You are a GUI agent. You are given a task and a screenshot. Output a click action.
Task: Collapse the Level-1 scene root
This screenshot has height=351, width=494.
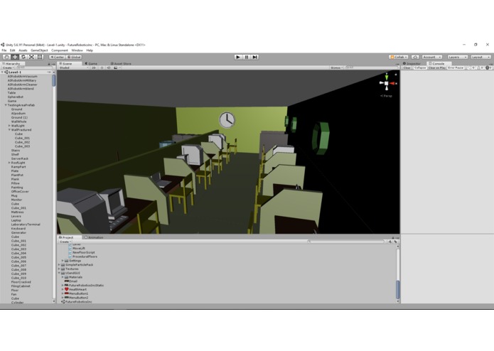3,72
